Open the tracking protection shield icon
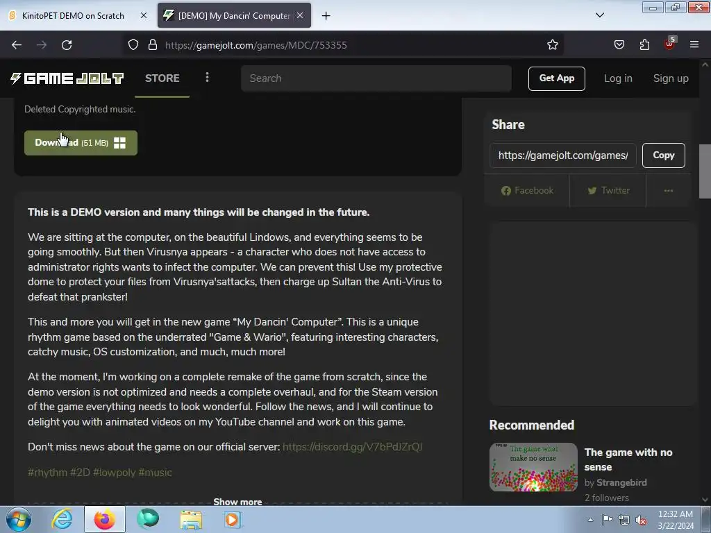The height and width of the screenshot is (533, 711). click(x=133, y=45)
